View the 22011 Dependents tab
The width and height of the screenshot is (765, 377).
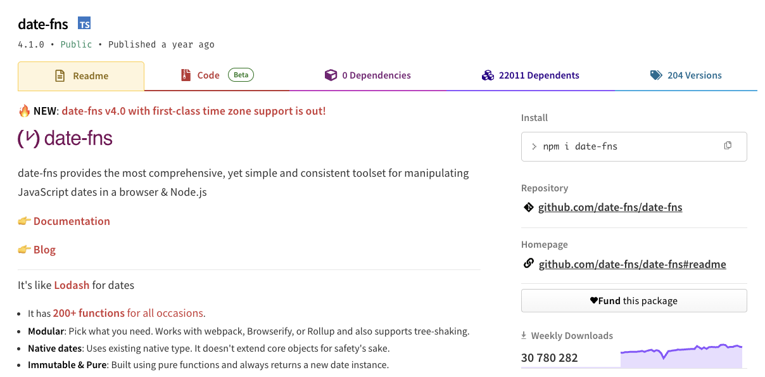point(531,75)
